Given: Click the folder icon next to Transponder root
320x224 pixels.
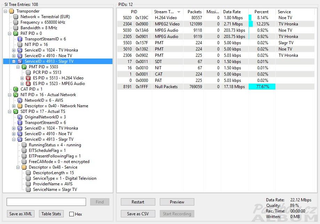Looking at the screenshot, I should [11, 11].
